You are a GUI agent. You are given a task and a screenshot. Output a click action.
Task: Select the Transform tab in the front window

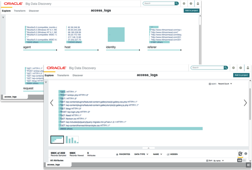click(63, 75)
